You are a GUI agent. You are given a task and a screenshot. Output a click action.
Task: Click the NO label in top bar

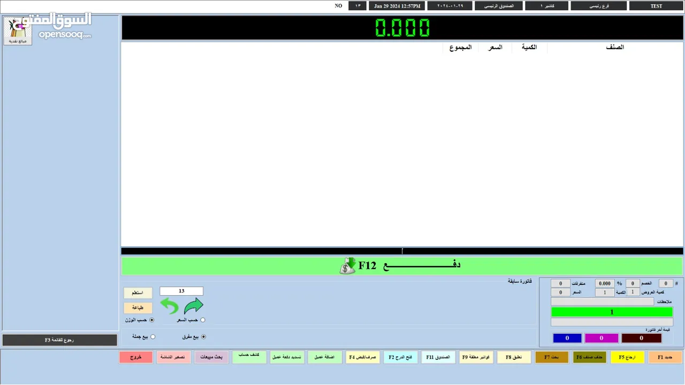point(338,6)
